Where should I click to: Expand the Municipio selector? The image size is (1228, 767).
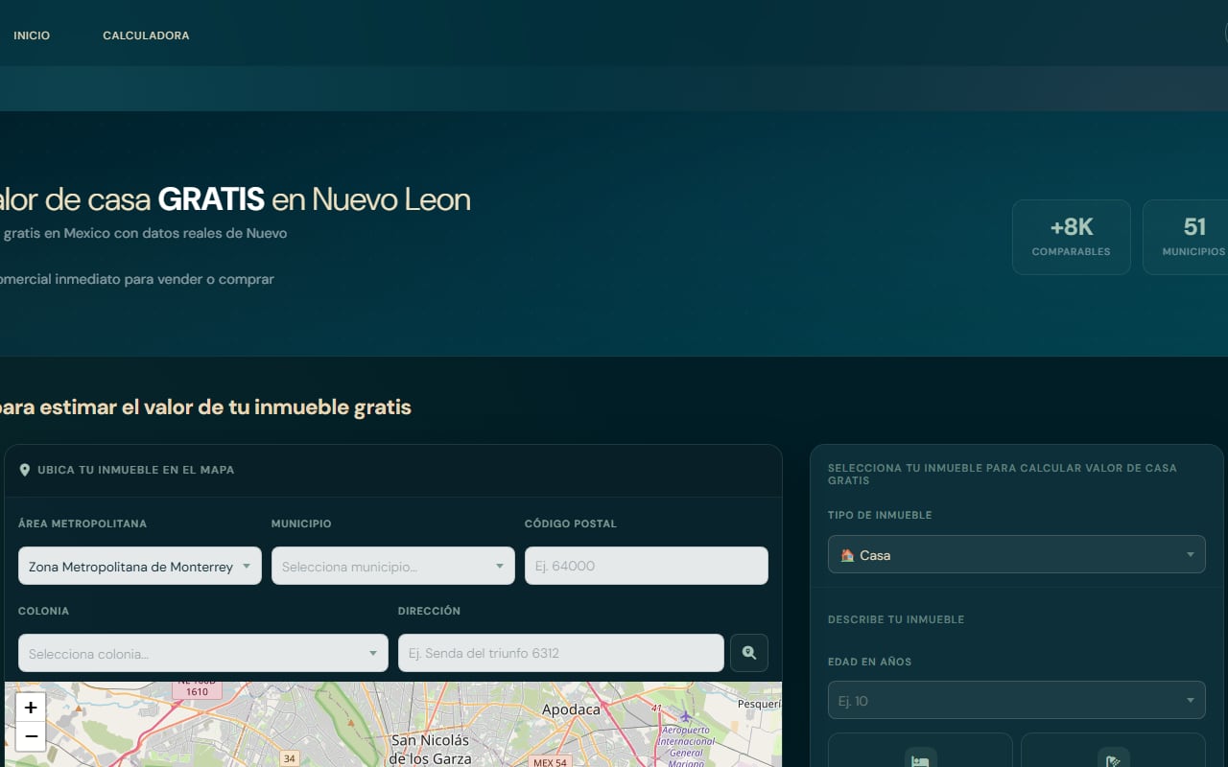click(x=393, y=566)
